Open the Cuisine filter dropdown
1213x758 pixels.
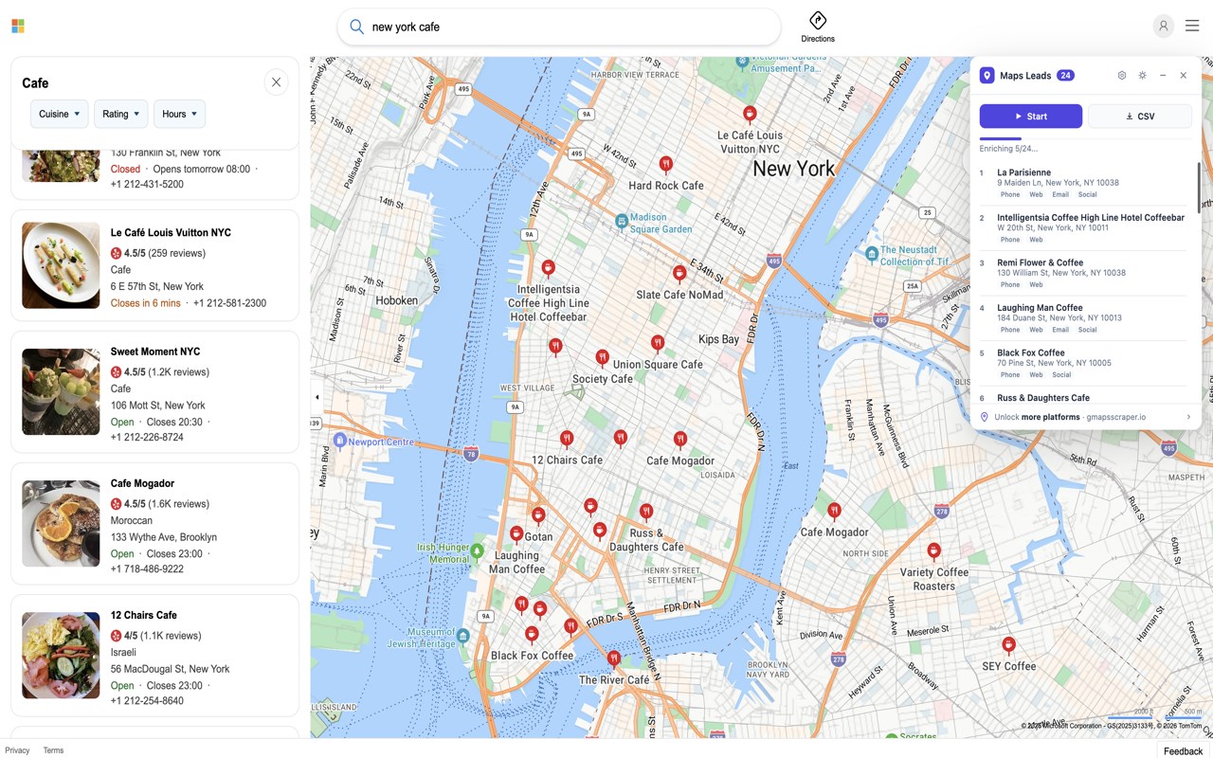59,114
